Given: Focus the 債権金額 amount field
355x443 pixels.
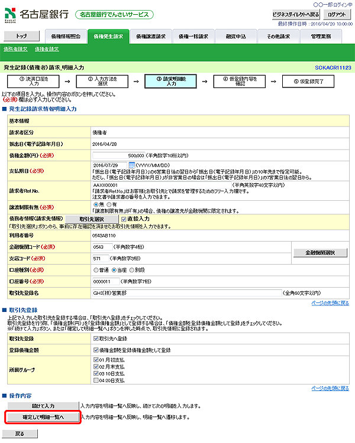Looking at the screenshot, I should (118, 156).
